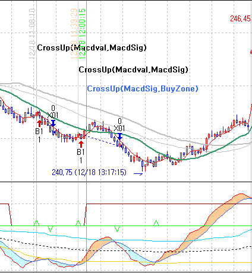Select the green down-triangle under the second X01 exit
Image resolution: width=252 pixels, height=273 pixels.
coord(117,229)
